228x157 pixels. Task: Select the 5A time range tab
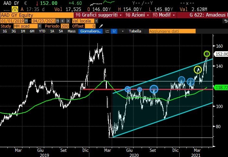tap(61, 31)
